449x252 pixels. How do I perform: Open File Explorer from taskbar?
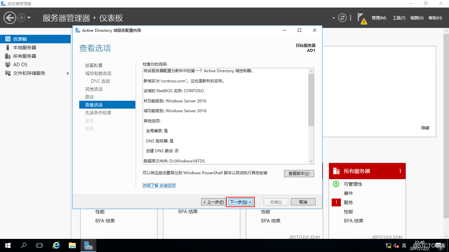coord(72,245)
